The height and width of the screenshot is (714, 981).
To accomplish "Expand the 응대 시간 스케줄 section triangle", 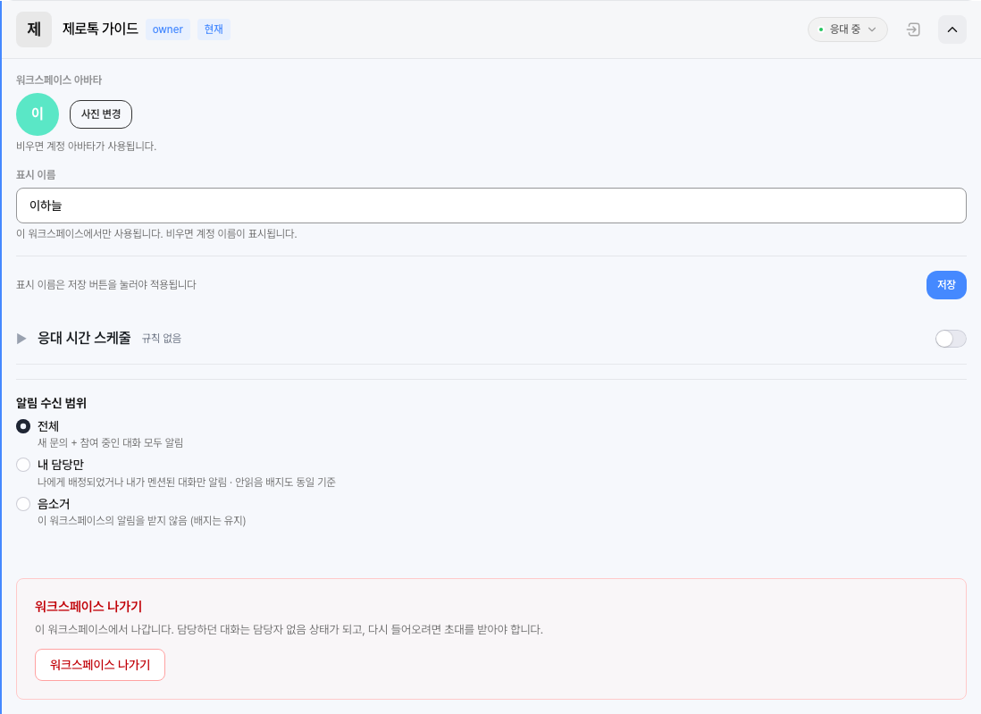I will [22, 339].
